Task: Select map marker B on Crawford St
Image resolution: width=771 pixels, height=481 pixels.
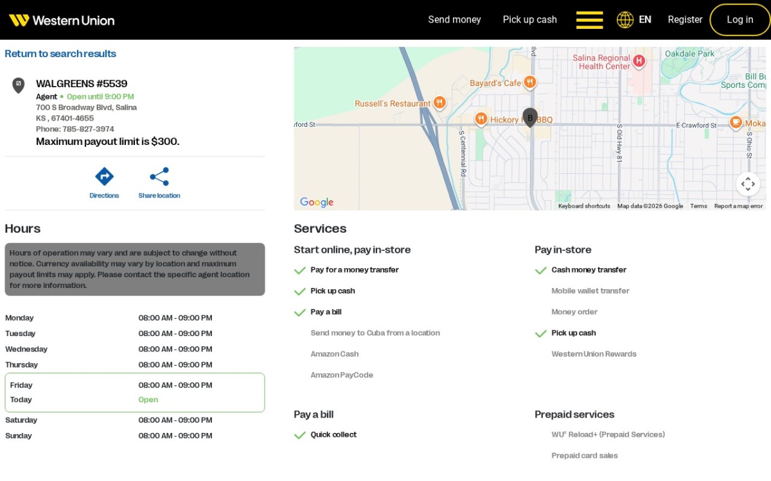Action: pyautogui.click(x=530, y=117)
